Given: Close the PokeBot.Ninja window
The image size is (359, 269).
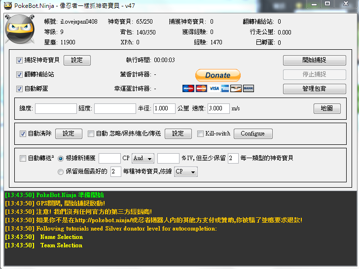Looking at the screenshot, I should 346,4.
